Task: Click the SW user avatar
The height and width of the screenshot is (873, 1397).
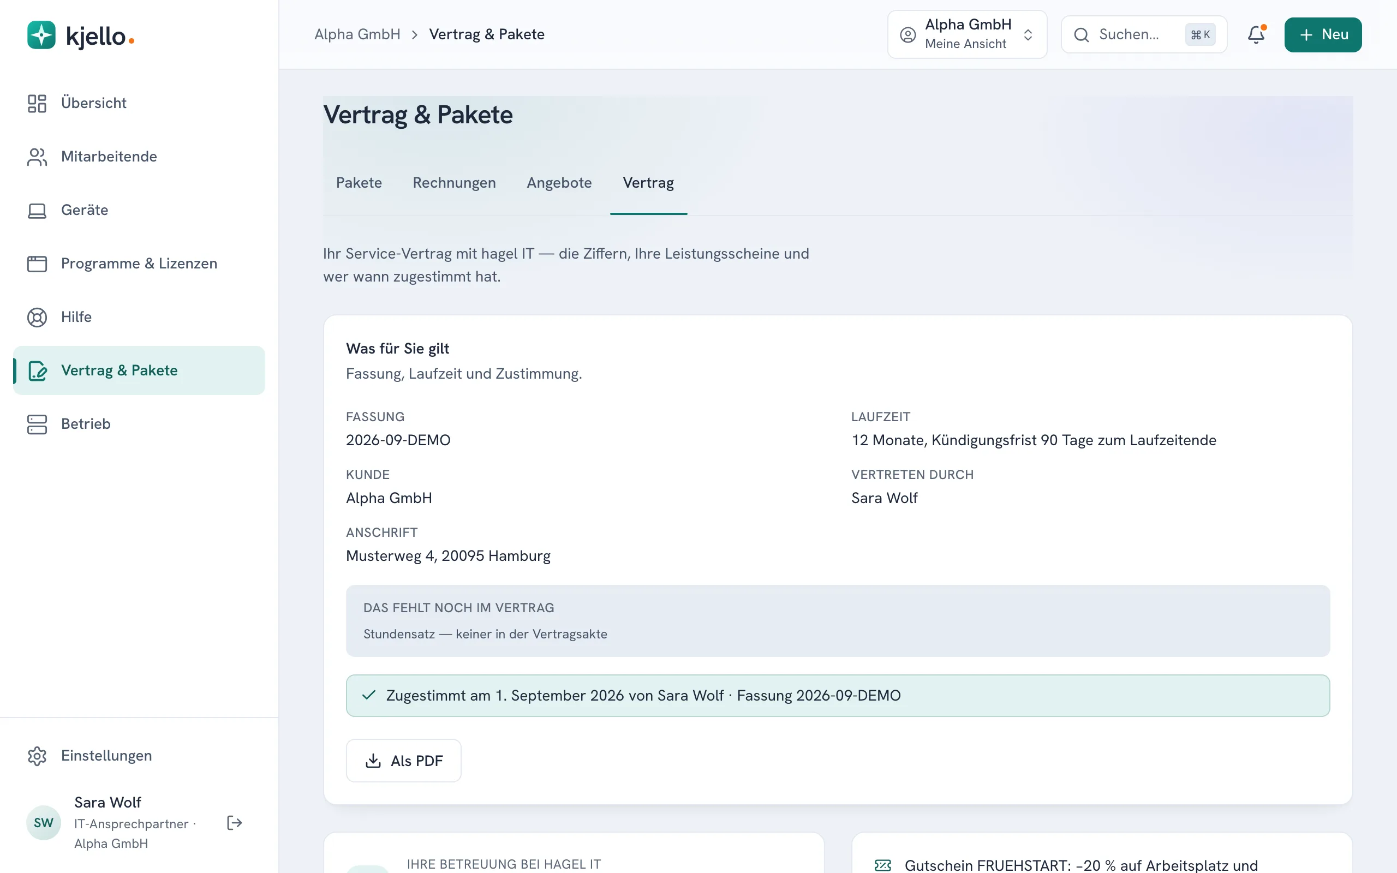Action: [x=43, y=823]
